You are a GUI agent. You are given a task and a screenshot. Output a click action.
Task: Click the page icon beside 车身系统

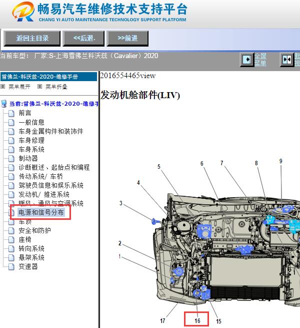11,149
